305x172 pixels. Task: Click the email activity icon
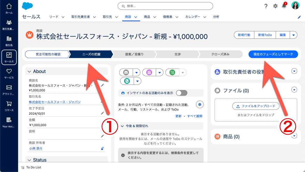pos(126,72)
